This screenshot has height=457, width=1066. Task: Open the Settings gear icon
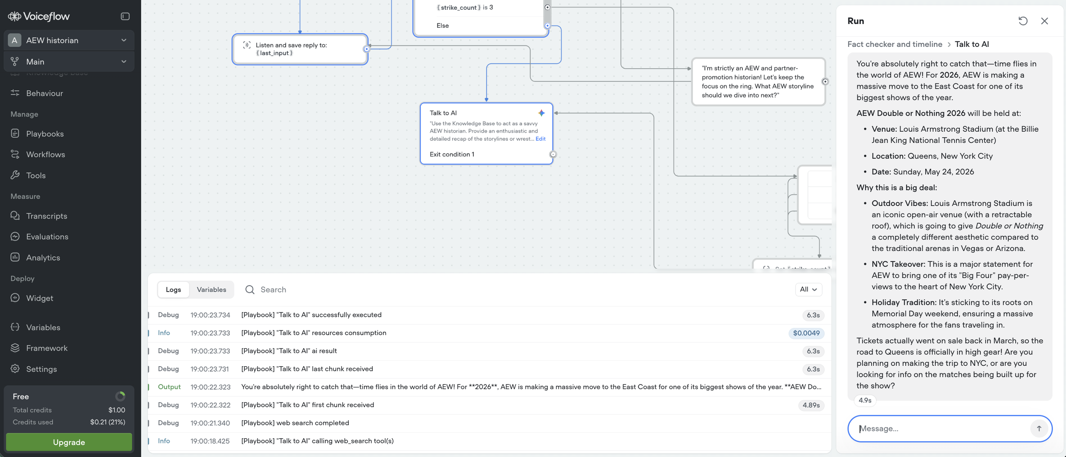pyautogui.click(x=15, y=369)
